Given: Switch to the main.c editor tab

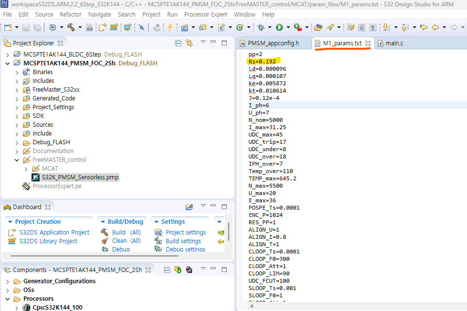Looking at the screenshot, I should [394, 43].
